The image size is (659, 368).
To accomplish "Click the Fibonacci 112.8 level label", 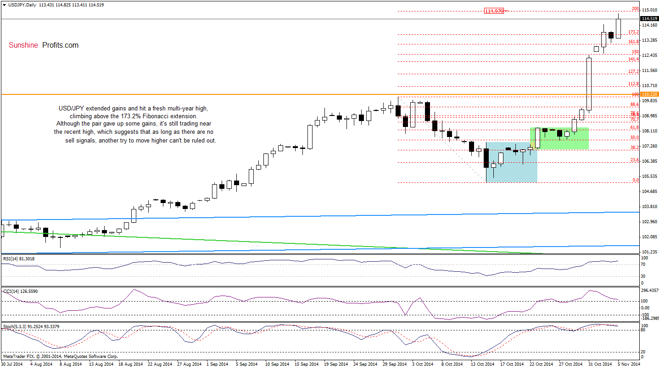I will (x=633, y=84).
